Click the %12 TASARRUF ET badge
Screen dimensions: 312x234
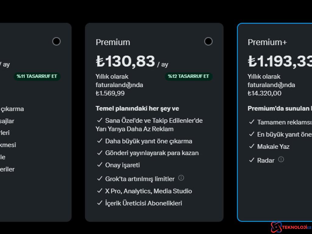(x=189, y=76)
